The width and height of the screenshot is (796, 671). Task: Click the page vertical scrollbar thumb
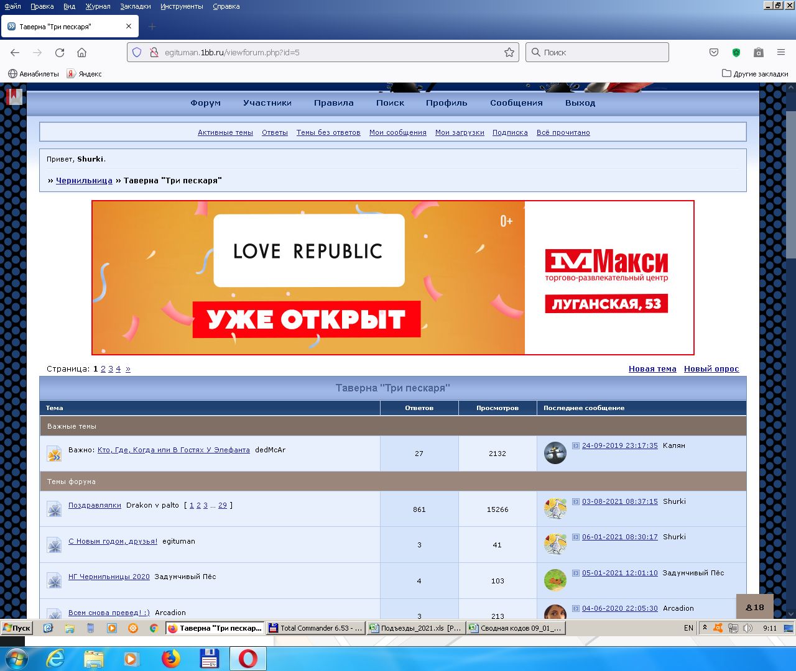[791, 185]
